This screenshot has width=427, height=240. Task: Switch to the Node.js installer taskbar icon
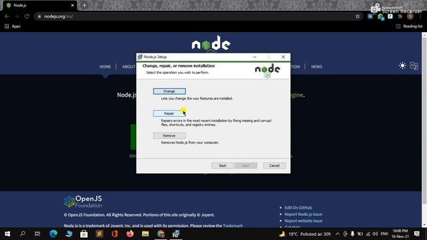[176, 234]
